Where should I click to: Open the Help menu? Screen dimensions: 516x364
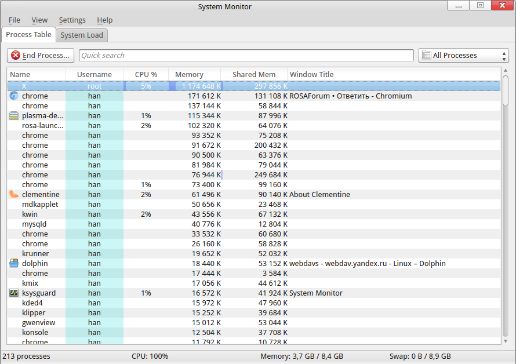(105, 20)
